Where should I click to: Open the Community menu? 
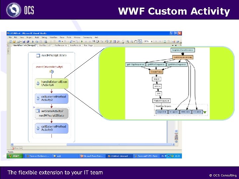click(88, 37)
